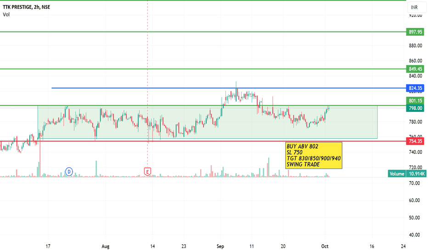Click the 780.00 price scale value
The image size is (428, 252).
point(416,122)
